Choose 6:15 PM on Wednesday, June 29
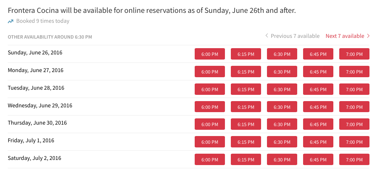 pos(246,107)
